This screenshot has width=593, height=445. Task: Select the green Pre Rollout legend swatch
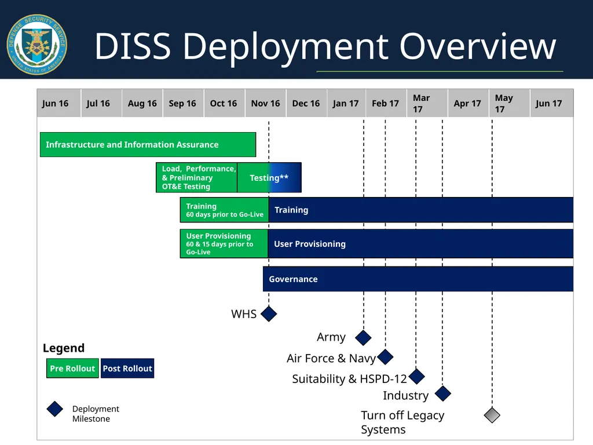[x=72, y=368]
